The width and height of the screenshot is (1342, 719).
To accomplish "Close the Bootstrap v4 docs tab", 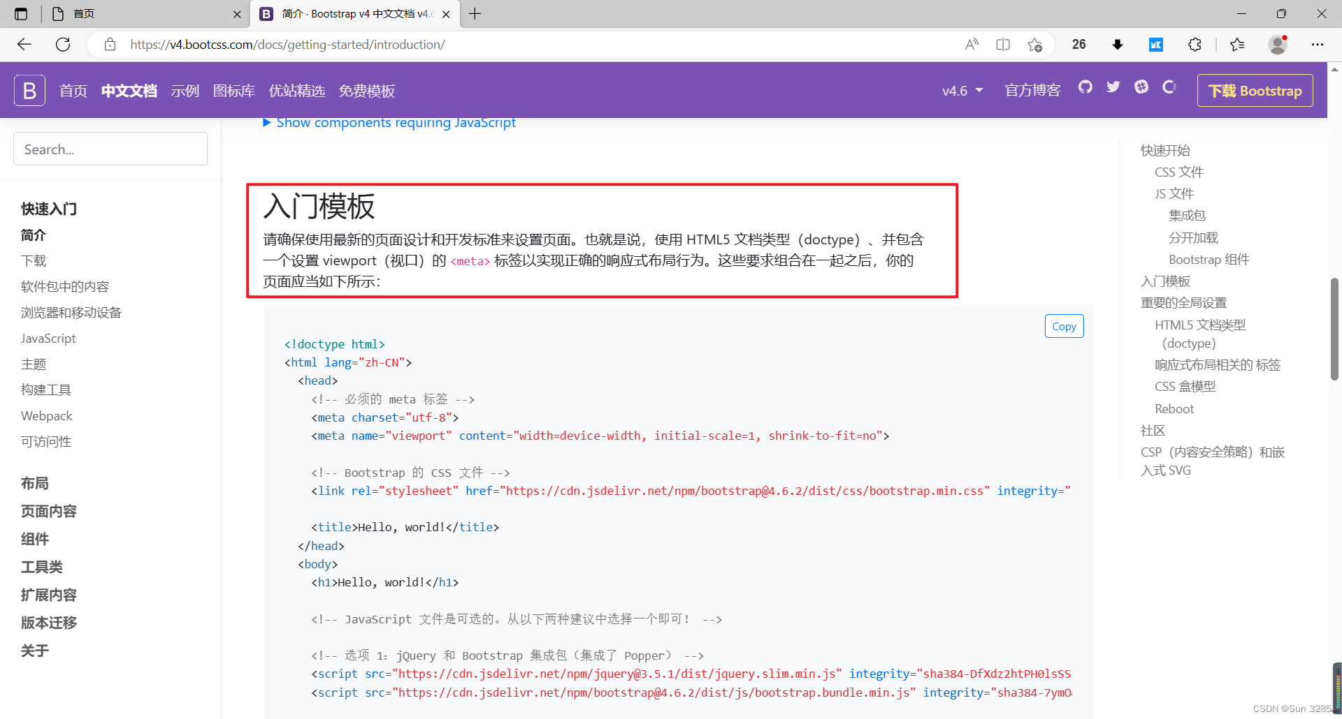I will click(446, 14).
